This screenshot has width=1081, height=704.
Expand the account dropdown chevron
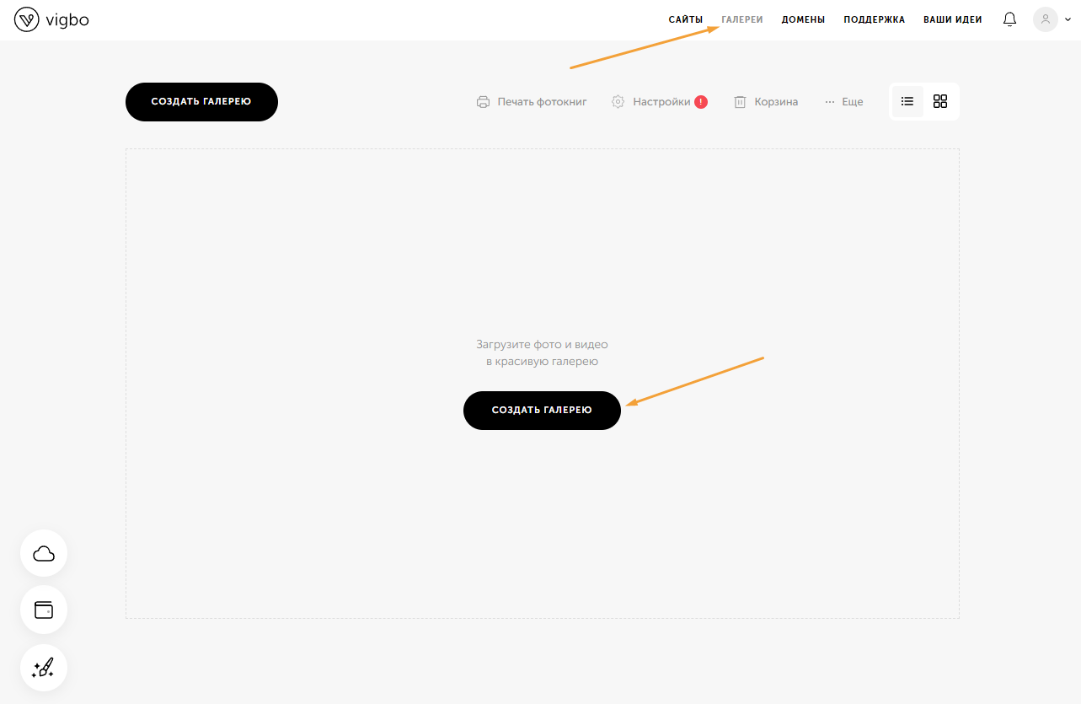pyautogui.click(x=1068, y=19)
